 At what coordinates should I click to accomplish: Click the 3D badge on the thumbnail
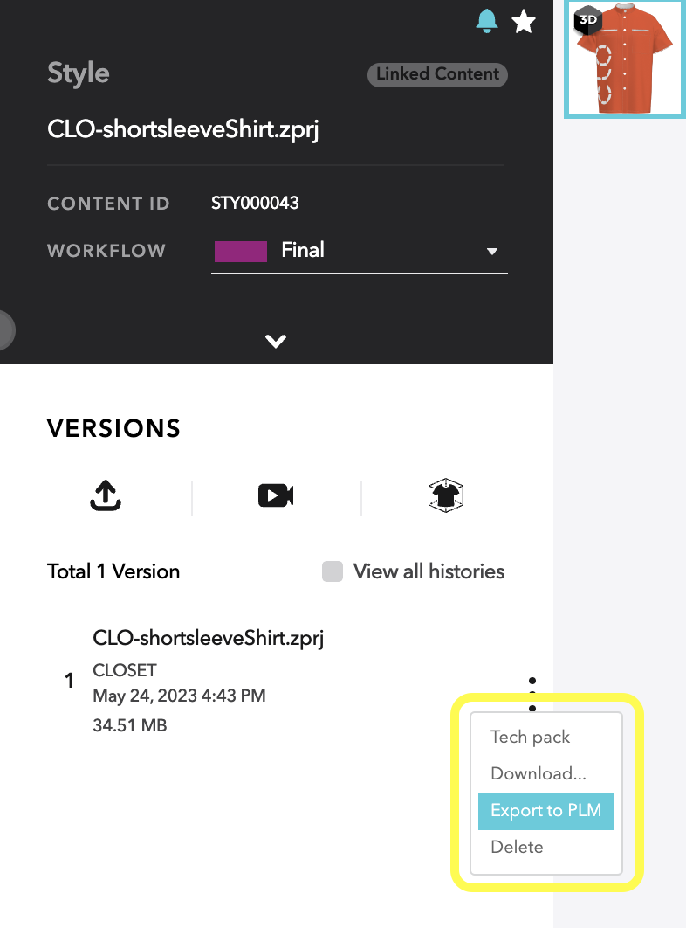tap(586, 19)
